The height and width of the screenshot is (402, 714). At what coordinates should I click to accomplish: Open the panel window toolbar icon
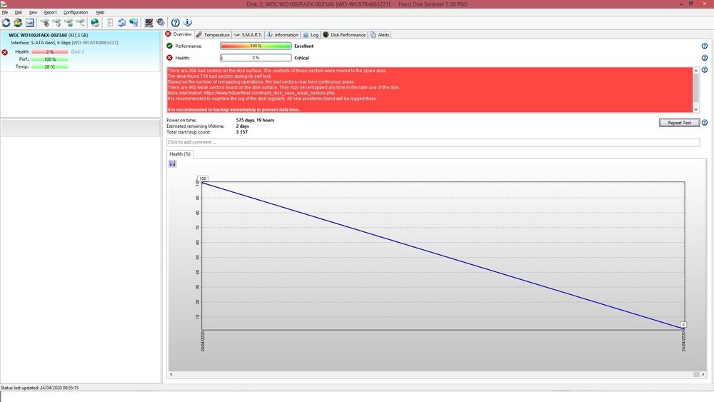[29, 22]
